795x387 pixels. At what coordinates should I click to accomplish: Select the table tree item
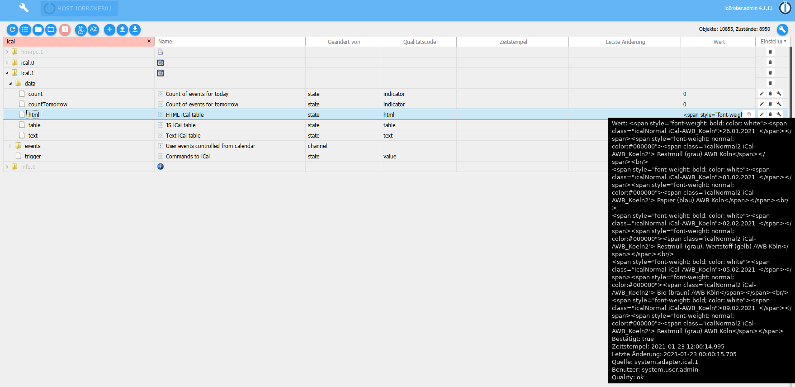tap(34, 125)
